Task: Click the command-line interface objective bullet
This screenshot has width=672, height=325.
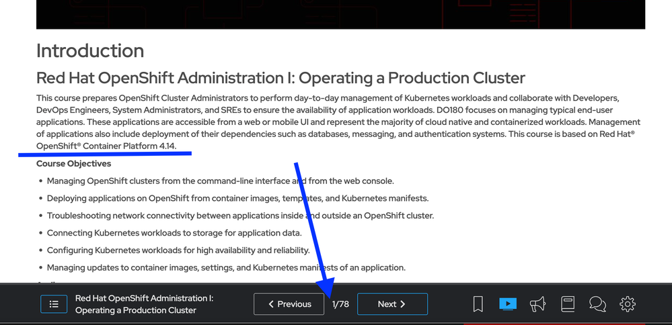Action: [220, 181]
